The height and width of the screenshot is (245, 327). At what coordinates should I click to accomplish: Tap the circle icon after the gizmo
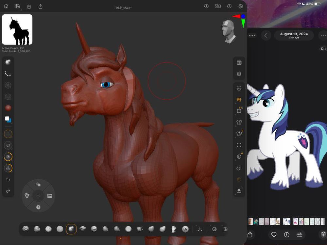coord(214,229)
